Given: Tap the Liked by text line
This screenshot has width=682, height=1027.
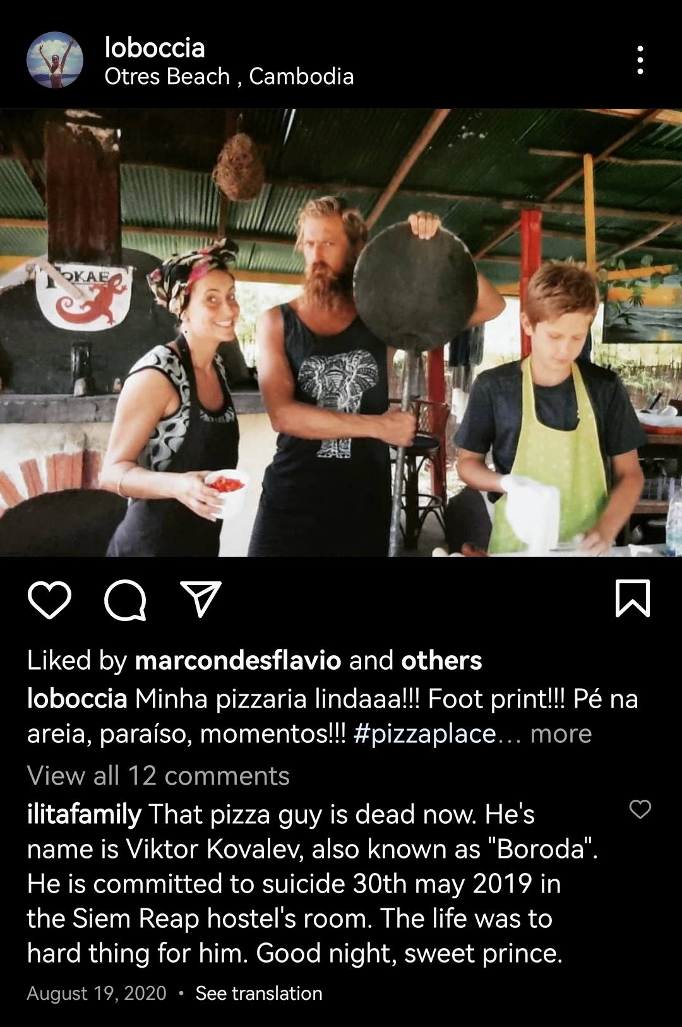Looking at the screenshot, I should coord(254,660).
